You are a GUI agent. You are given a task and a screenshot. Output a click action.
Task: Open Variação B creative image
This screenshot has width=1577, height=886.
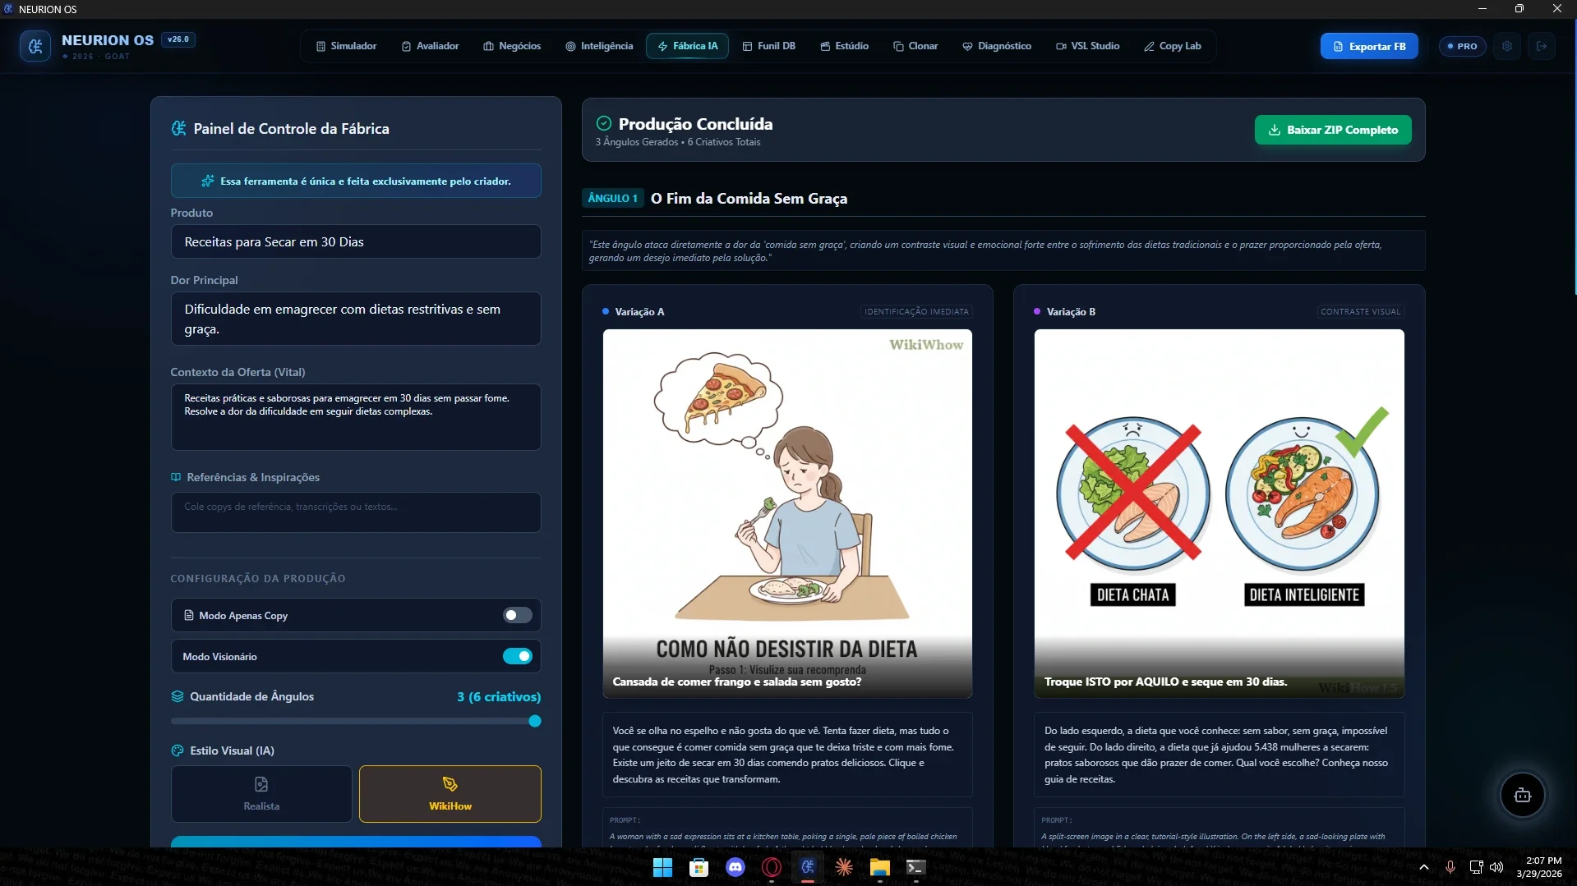[x=1219, y=514]
